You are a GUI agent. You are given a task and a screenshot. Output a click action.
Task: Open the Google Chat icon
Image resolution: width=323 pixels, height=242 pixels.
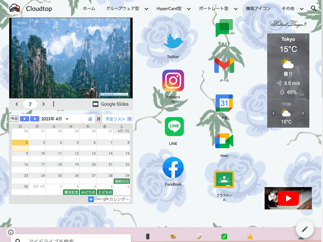[x=224, y=28]
